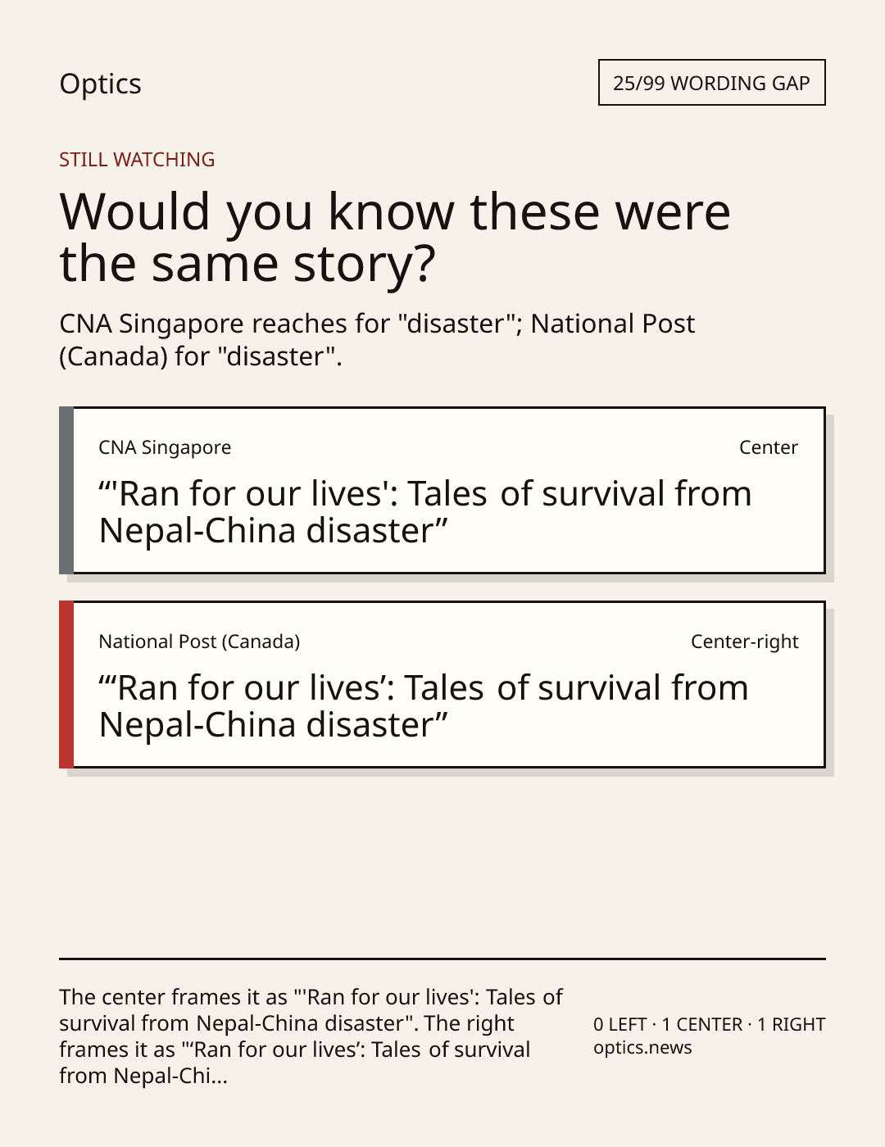Open the CNA Singapore headline card

[x=442, y=491]
